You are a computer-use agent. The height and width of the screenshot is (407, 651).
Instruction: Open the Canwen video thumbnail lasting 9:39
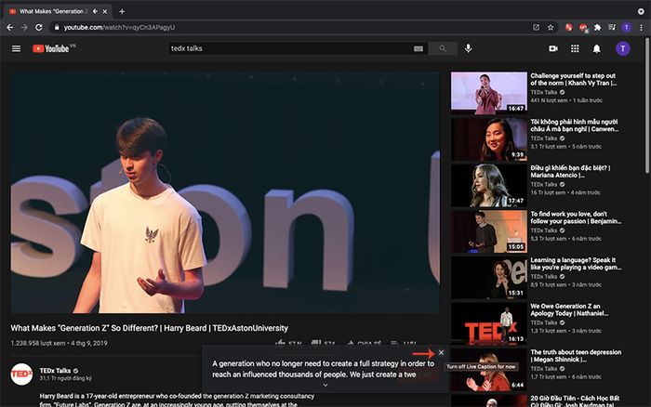click(489, 138)
